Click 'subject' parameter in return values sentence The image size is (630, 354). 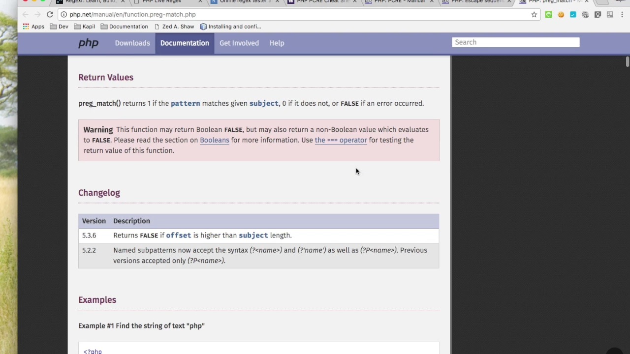click(264, 104)
